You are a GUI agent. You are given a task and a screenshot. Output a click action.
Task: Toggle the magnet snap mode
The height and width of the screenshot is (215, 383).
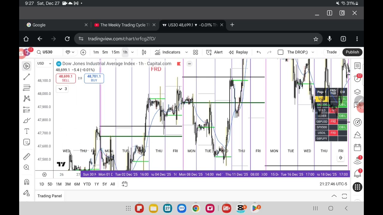click(x=27, y=182)
